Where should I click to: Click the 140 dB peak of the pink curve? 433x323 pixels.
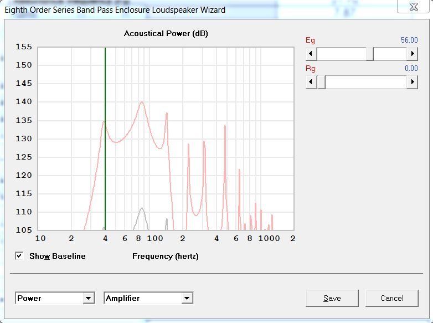pos(142,102)
